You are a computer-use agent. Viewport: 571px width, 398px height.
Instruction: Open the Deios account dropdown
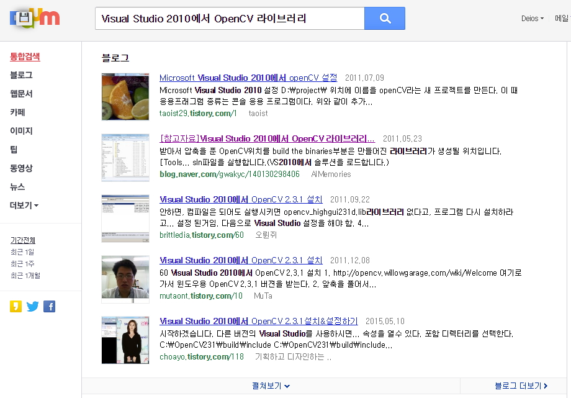[533, 19]
